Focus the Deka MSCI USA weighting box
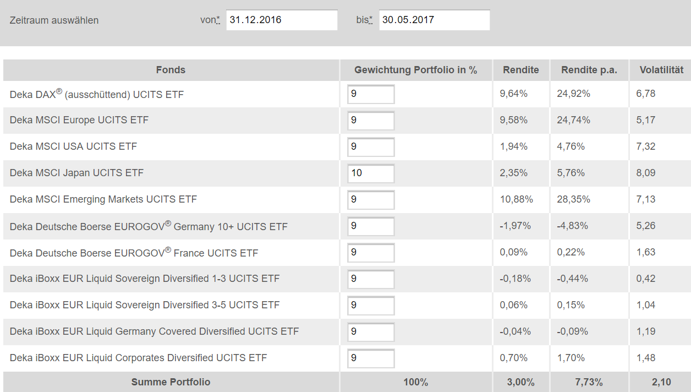The width and height of the screenshot is (691, 392). coord(371,147)
